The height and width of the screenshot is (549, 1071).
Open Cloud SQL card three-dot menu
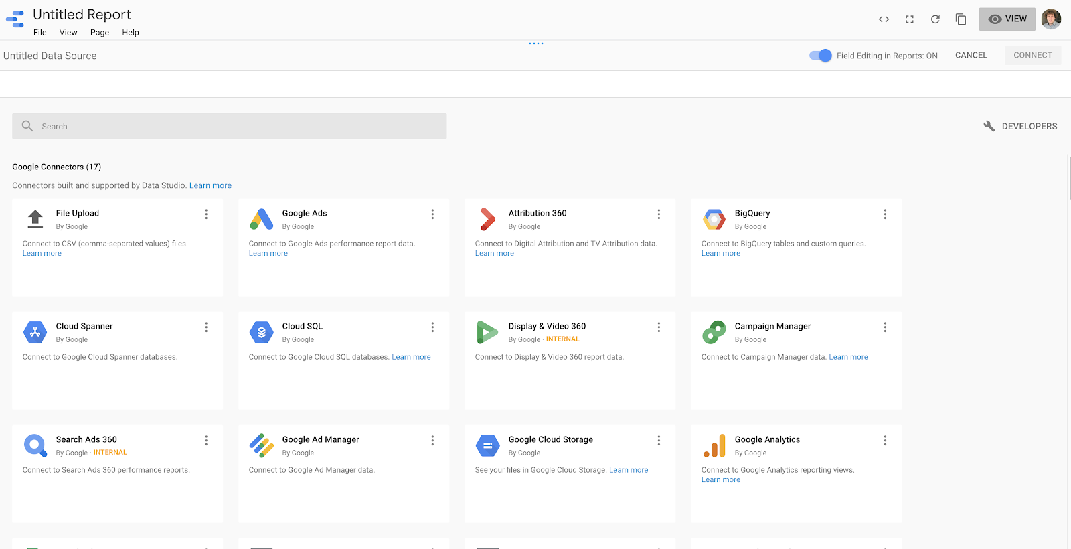pos(432,327)
